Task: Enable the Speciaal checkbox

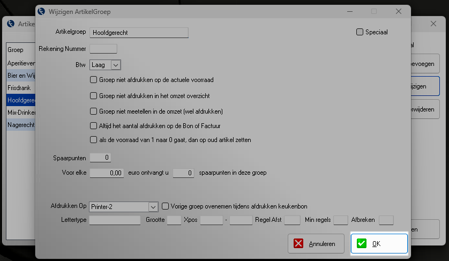Action: [x=360, y=32]
